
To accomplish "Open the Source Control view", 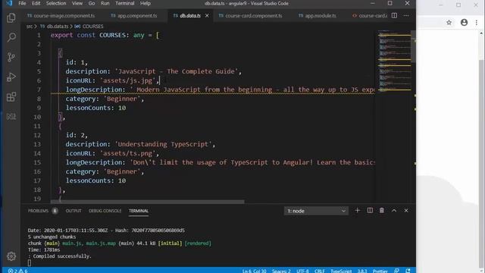I will (x=11, y=57).
